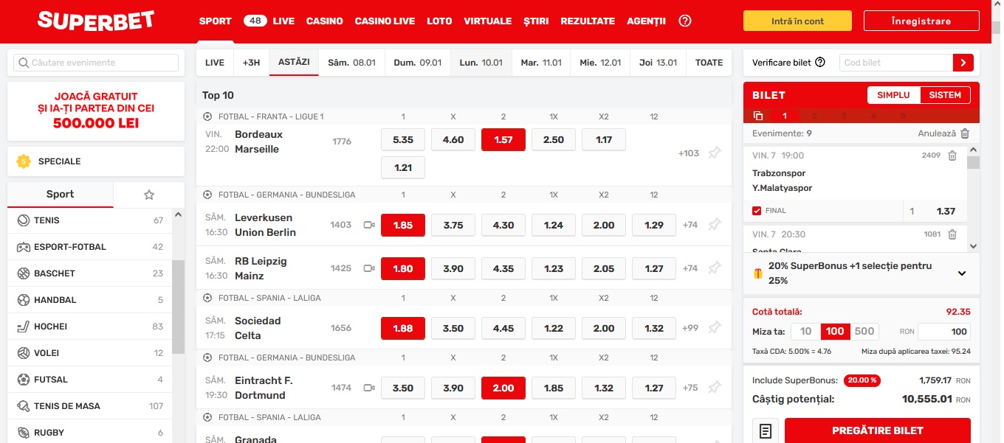Click the SuperBonus gift icon
1004x443 pixels.
tap(757, 273)
